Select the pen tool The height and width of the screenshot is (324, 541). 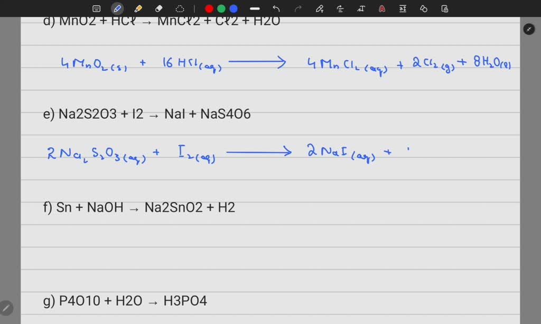click(x=117, y=8)
